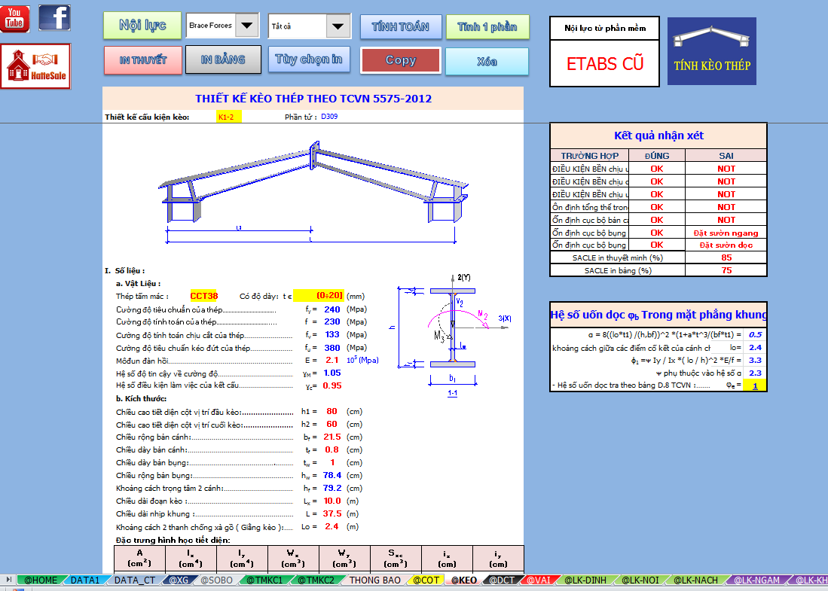Switch to the @LK-DINH sheet tab
The image size is (828, 591).
(585, 580)
